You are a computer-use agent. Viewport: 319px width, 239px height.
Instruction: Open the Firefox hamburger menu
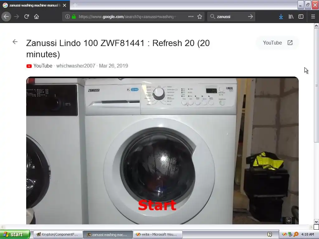(313, 16)
